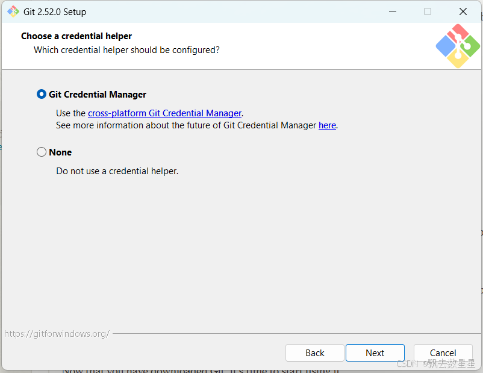483x373 pixels.
Task: Minimize the Git Setup window
Action: click(393, 11)
